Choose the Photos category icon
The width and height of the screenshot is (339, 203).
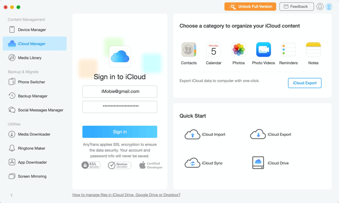point(238,50)
